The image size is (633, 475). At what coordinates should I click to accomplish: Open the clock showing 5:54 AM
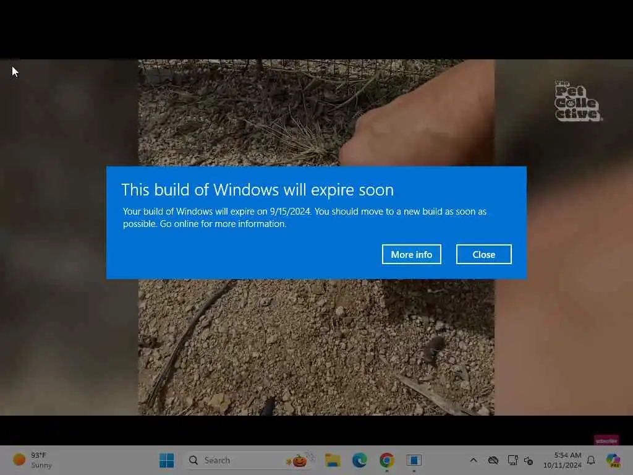tap(563, 460)
